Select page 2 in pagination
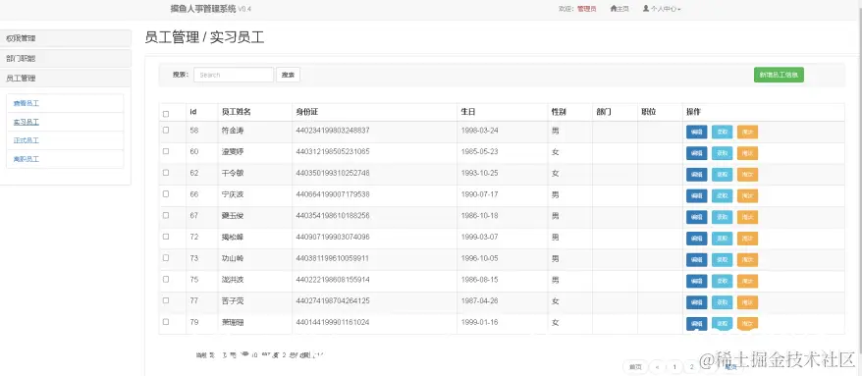 coord(691,367)
